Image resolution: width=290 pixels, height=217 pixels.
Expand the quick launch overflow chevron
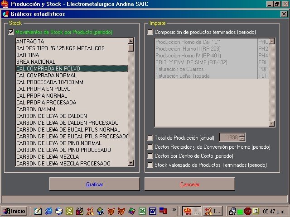pyautogui.click(x=174, y=209)
